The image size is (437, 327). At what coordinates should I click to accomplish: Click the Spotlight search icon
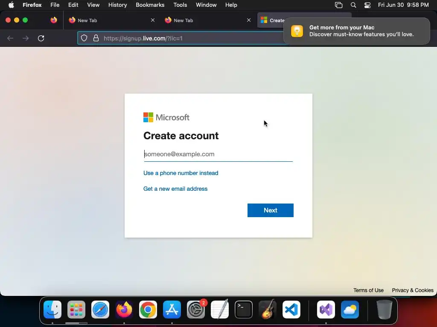pos(353,5)
